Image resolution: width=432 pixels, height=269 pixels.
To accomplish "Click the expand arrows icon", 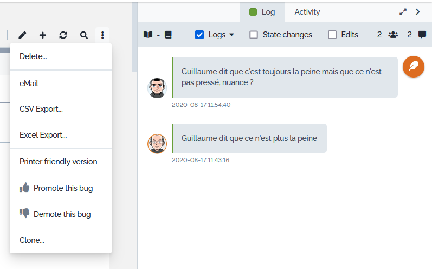I will (403, 12).
